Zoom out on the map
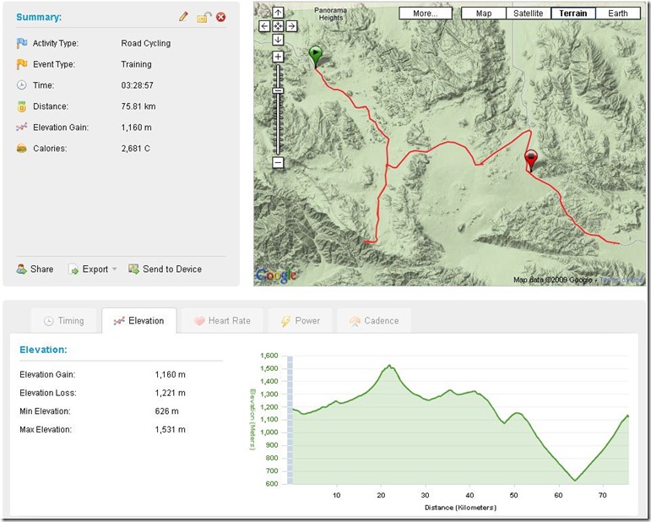 [x=278, y=162]
